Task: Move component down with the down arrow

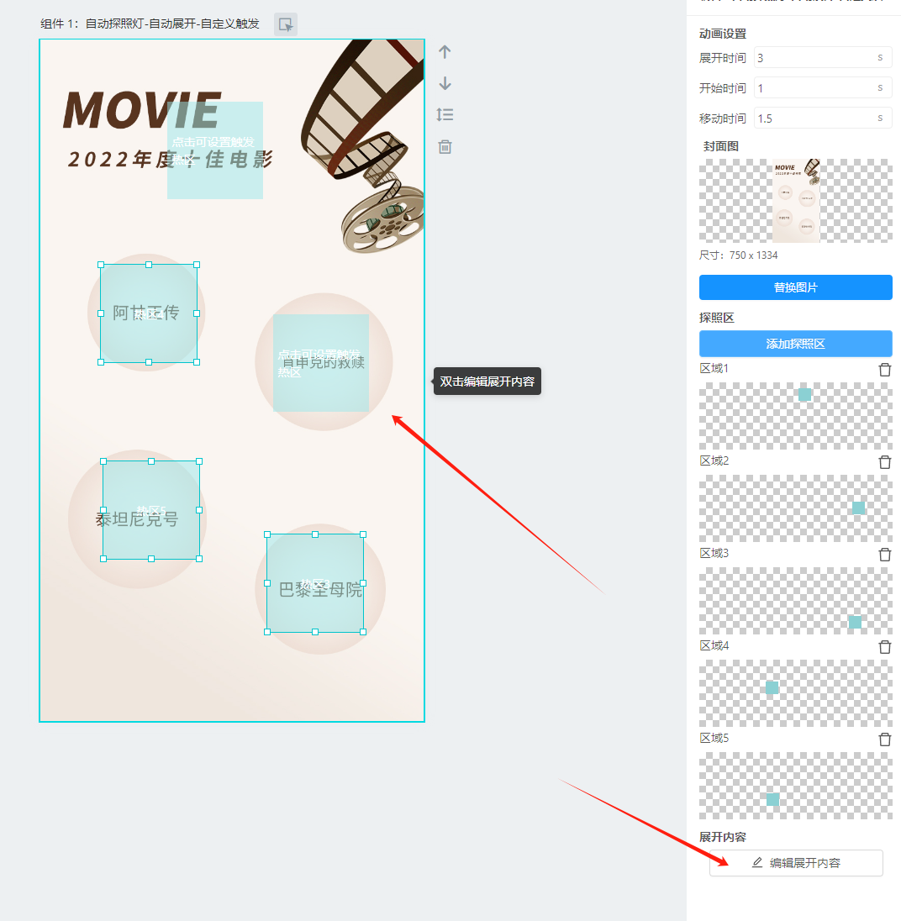Action: tap(445, 83)
